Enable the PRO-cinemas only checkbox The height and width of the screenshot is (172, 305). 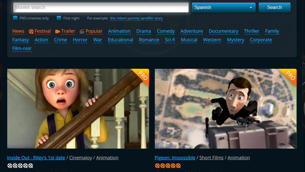15,18
